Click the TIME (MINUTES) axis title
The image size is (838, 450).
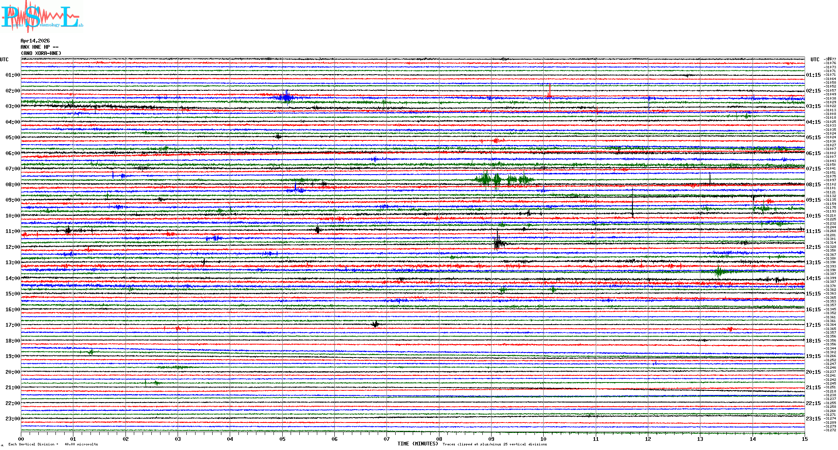[418, 444]
